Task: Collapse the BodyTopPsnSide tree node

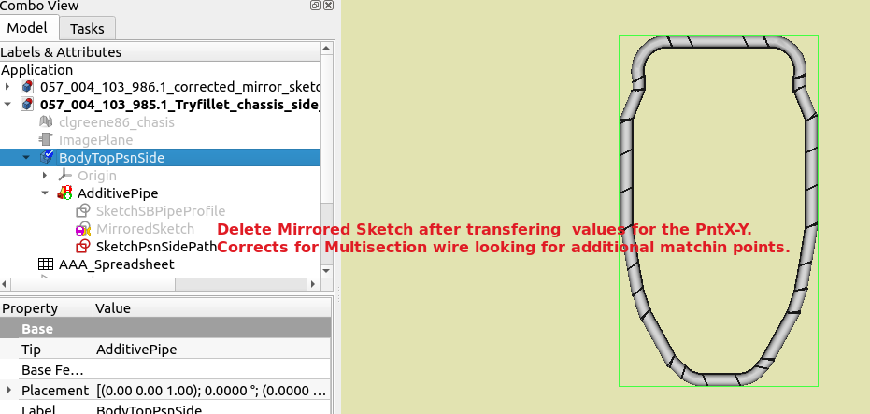Action: pos(26,158)
